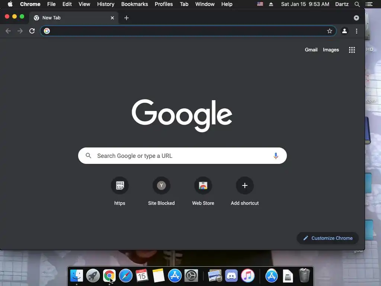Open the Google apps grid
This screenshot has width=381, height=286.
352,50
